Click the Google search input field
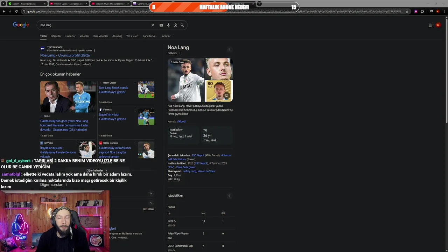This screenshot has height=252, width=448. pos(94,25)
